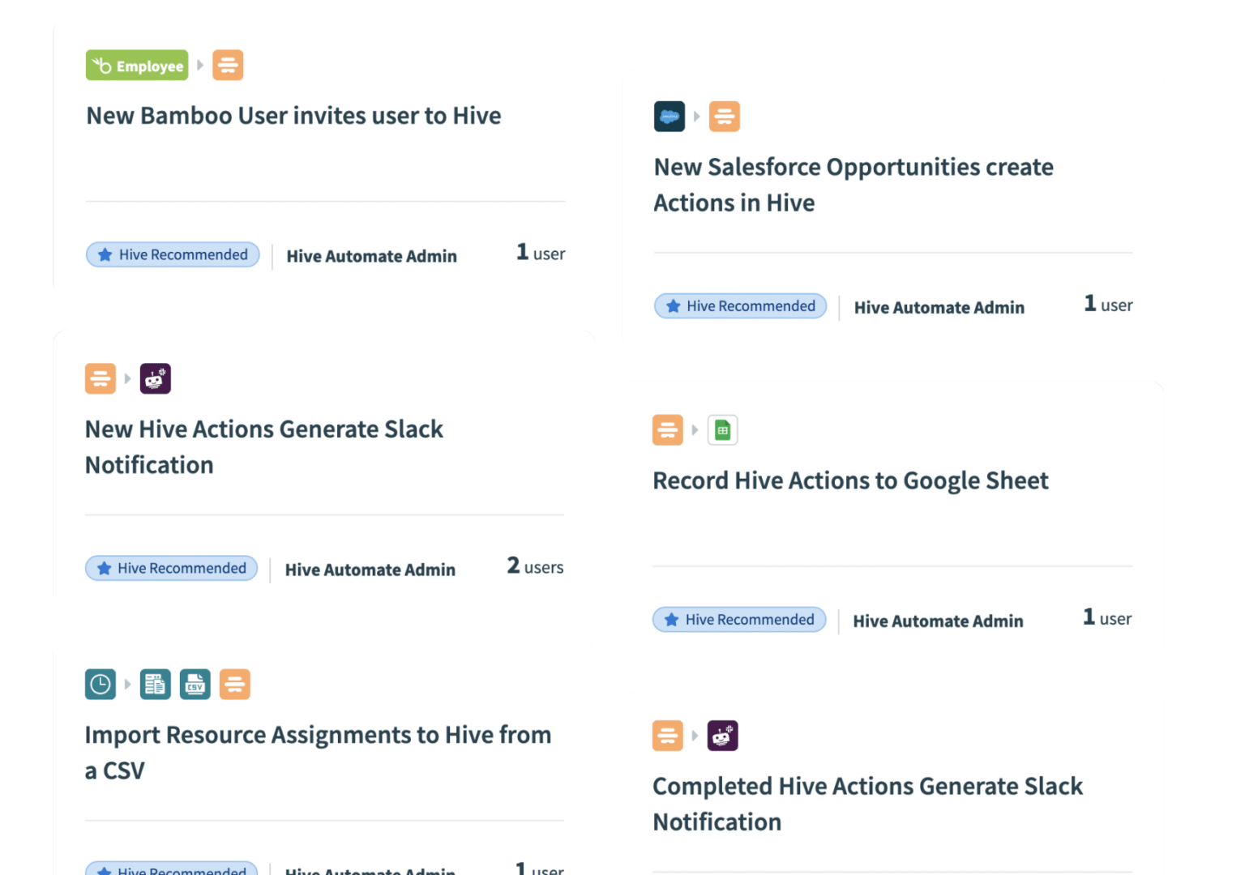Open New Hive Actions Generate Slack Notification
Viewport: 1245px width, 875px height.
[x=264, y=447]
